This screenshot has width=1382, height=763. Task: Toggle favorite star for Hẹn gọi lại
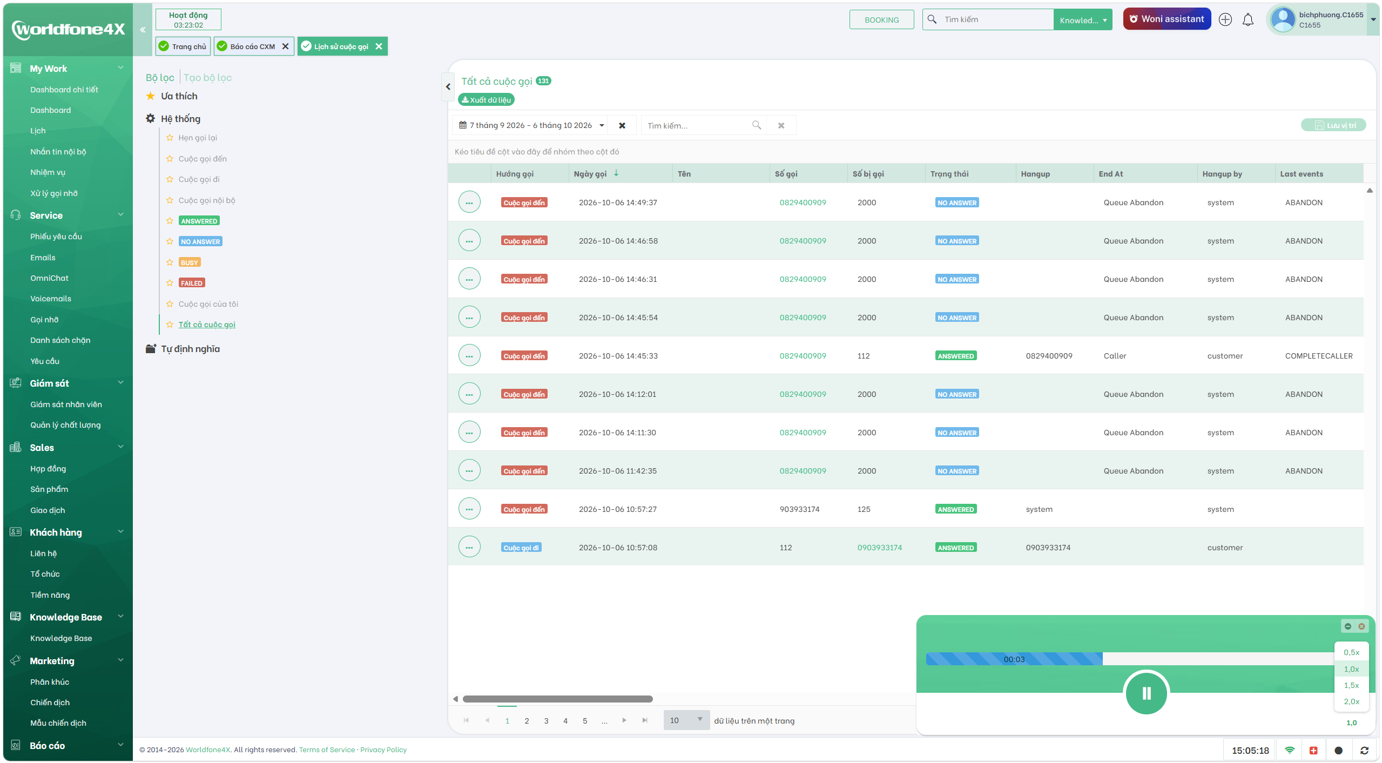(170, 138)
